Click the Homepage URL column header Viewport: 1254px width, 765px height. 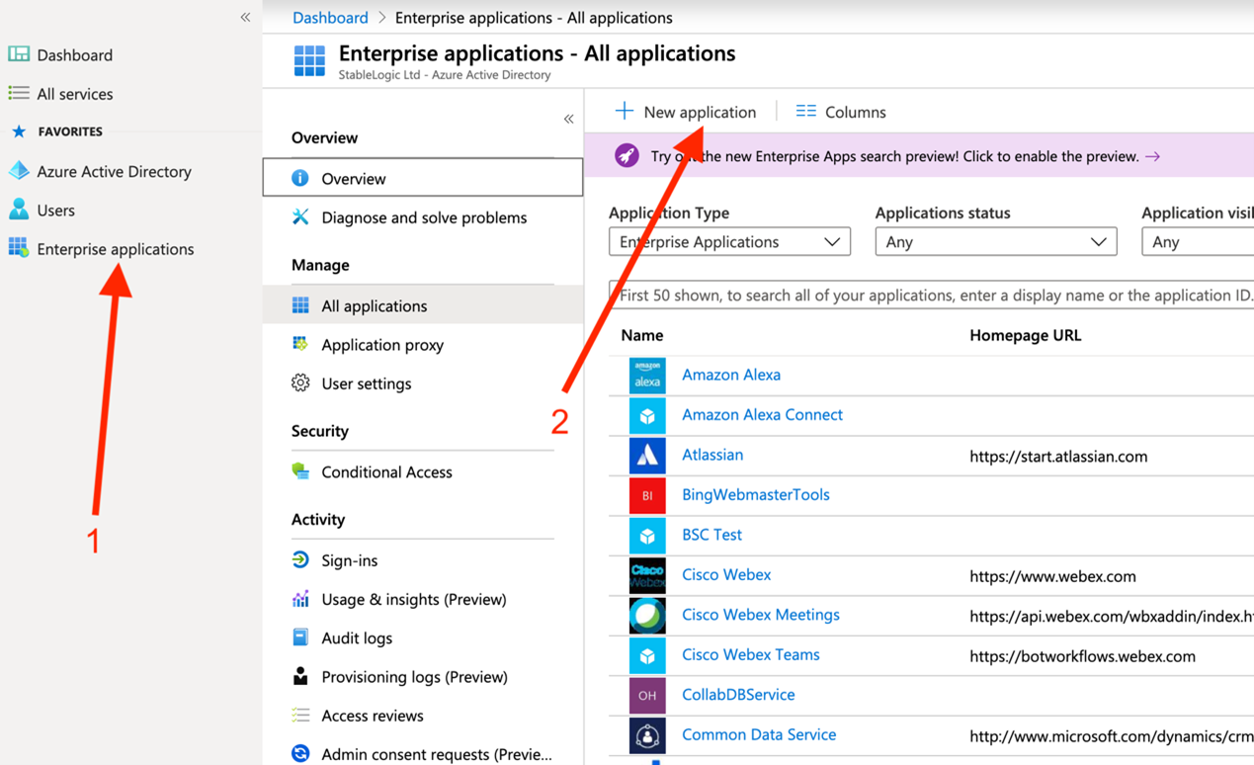1025,335
